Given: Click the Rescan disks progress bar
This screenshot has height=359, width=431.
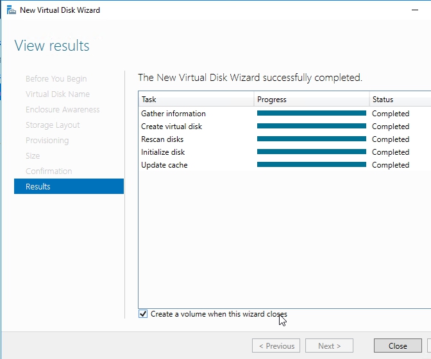Looking at the screenshot, I should pyautogui.click(x=312, y=139).
